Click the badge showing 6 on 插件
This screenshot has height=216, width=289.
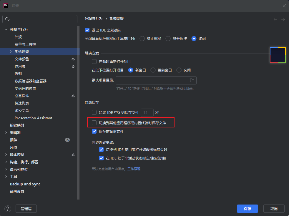click(67, 140)
